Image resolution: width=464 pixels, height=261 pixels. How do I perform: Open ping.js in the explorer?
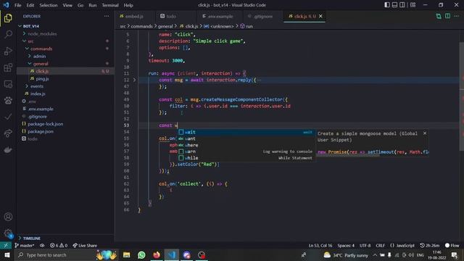(42, 79)
